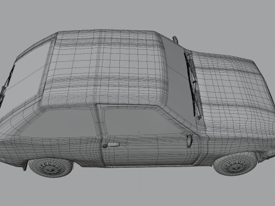The height and width of the screenshot is (206, 275).
Task: Select the side mirror near the front door
Action: coord(189,140)
